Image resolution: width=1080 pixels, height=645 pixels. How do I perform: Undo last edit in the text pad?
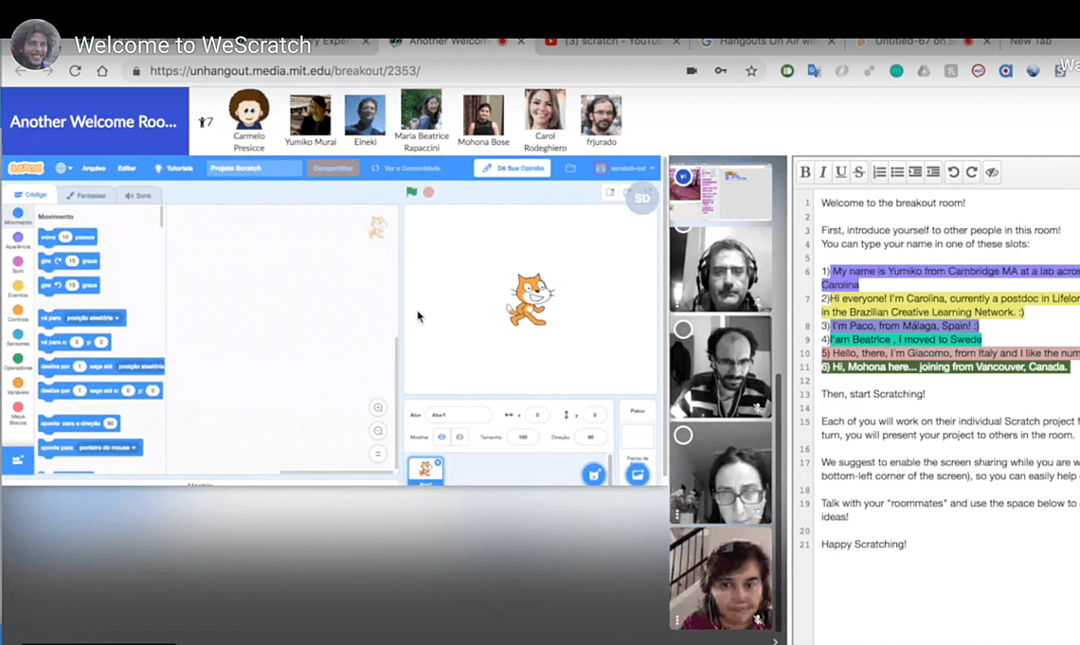pos(953,171)
